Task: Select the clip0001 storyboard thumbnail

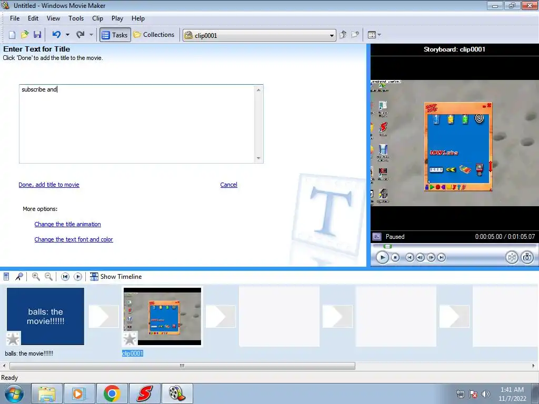Action: coord(162,316)
